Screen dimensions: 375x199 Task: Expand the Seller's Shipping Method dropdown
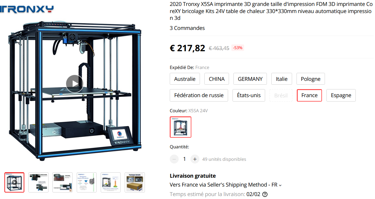(226, 185)
